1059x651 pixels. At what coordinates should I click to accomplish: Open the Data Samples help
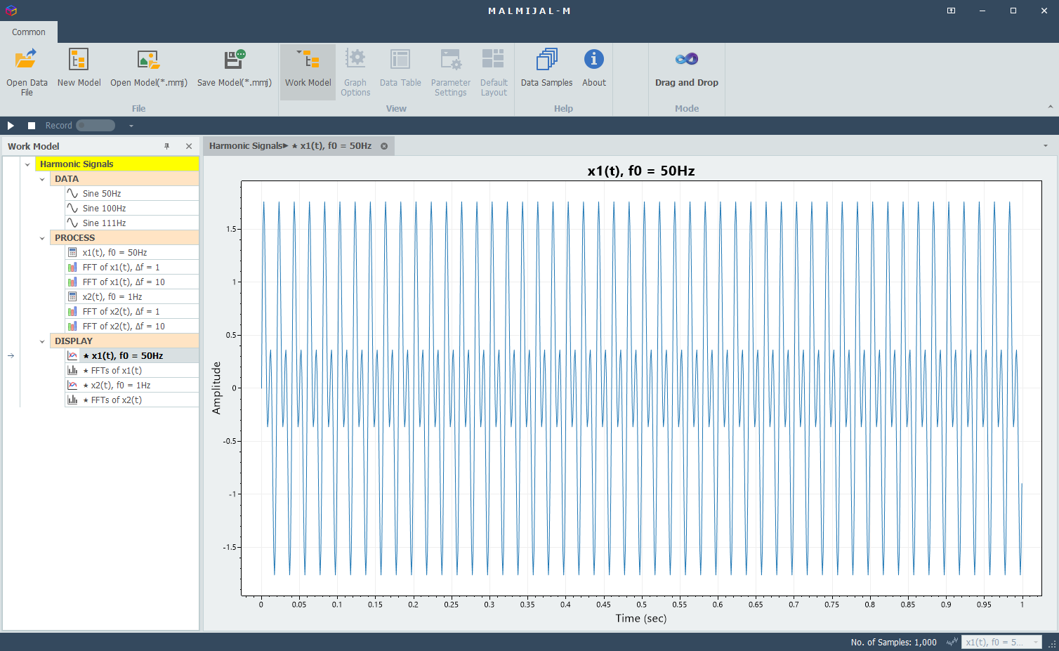(x=546, y=69)
